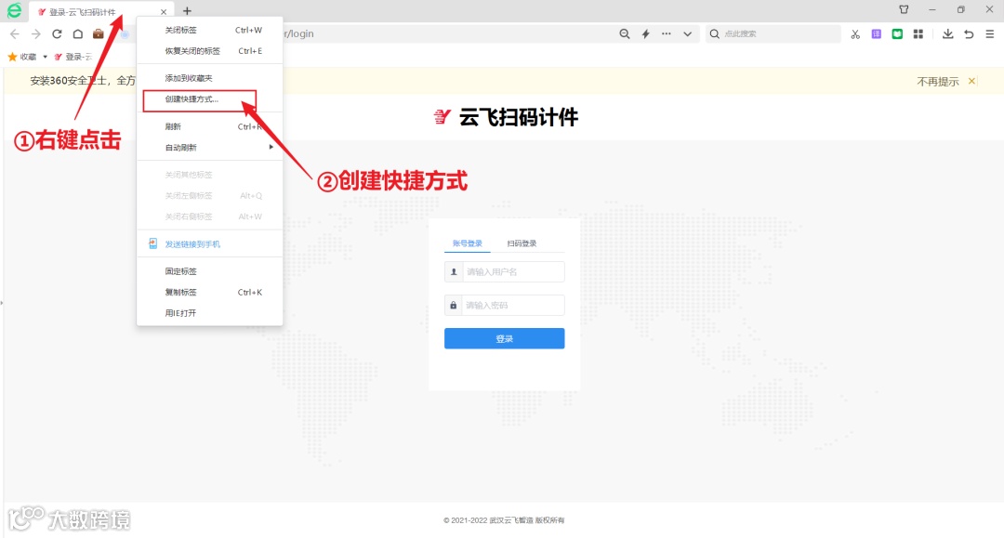The width and height of the screenshot is (1004, 538).
Task: Click the lightning speed mode icon
Action: 645,33
